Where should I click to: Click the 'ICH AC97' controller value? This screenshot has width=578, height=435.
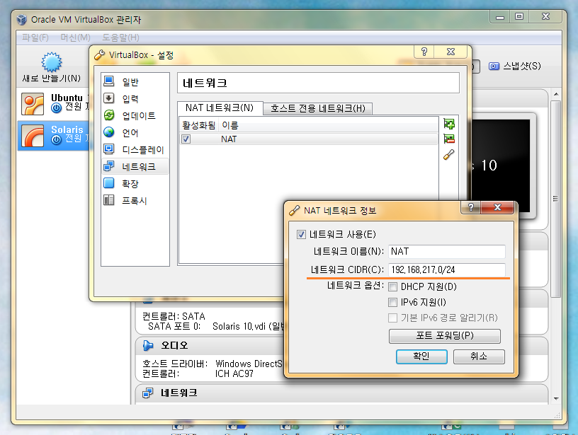(x=234, y=373)
